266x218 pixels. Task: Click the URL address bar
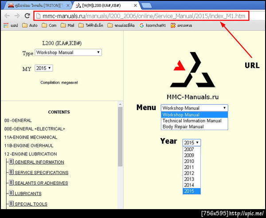(141, 16)
